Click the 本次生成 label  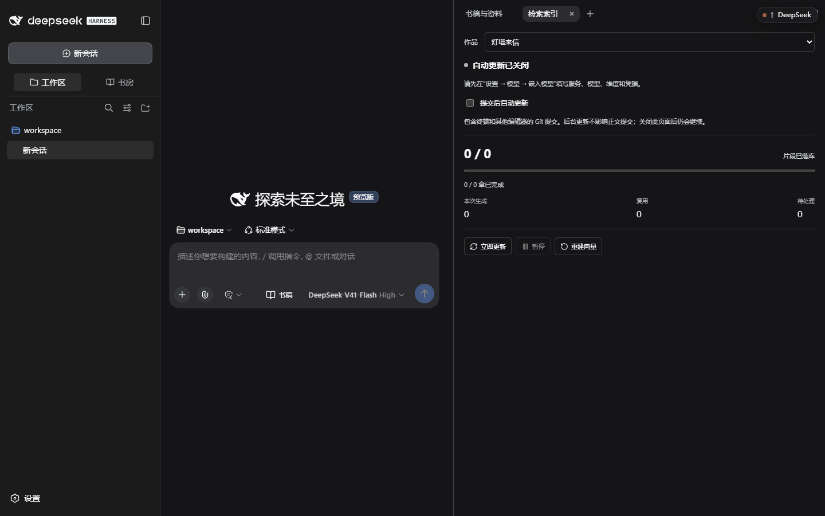click(476, 201)
